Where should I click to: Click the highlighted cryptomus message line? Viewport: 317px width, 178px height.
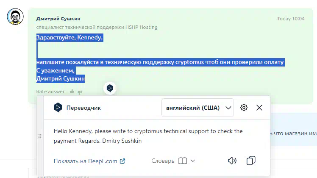pyautogui.click(x=160, y=62)
